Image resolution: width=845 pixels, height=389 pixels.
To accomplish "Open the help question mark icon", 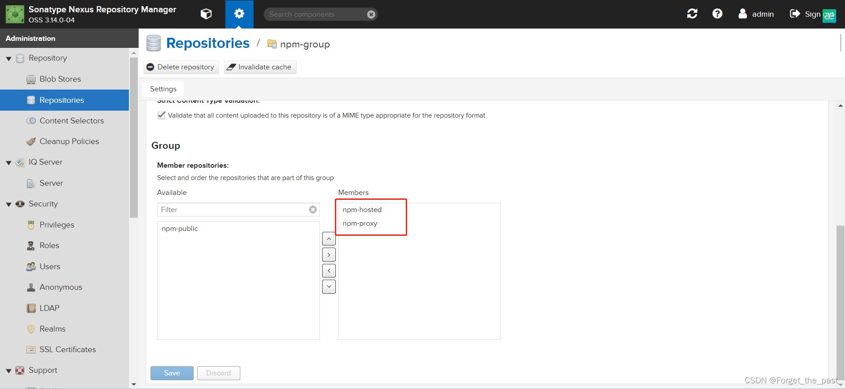I will click(x=717, y=14).
